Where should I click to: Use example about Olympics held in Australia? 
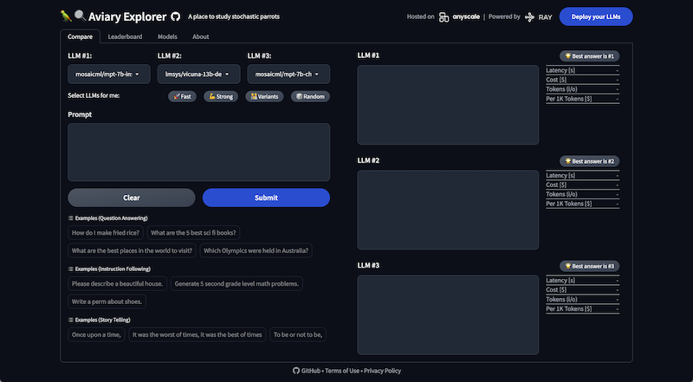[x=256, y=250]
